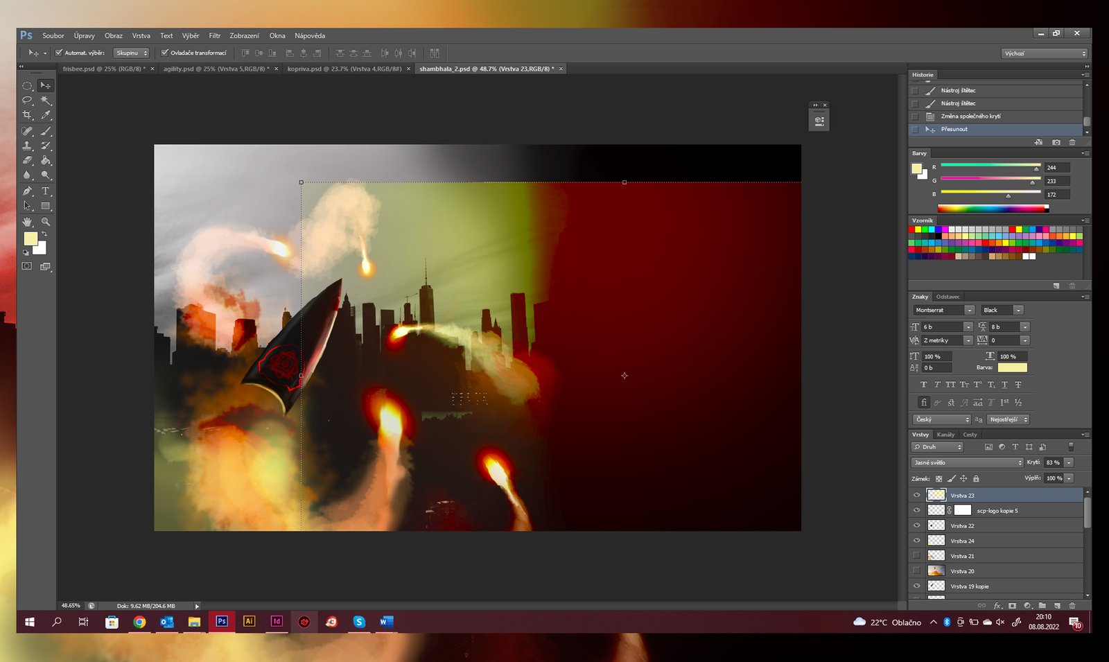This screenshot has width=1109, height=662.
Task: Select the Clone Stamp tool
Action: (27, 146)
